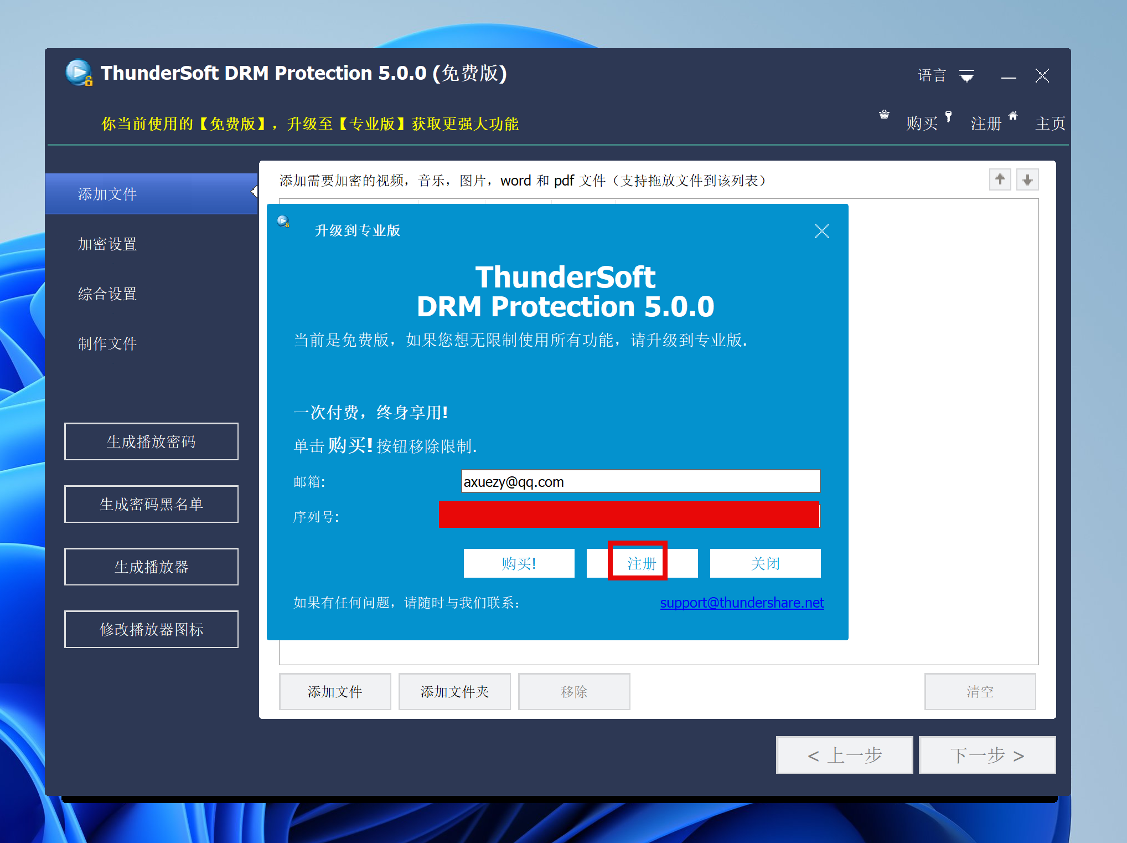Click the move down arrow icon

click(x=1027, y=179)
